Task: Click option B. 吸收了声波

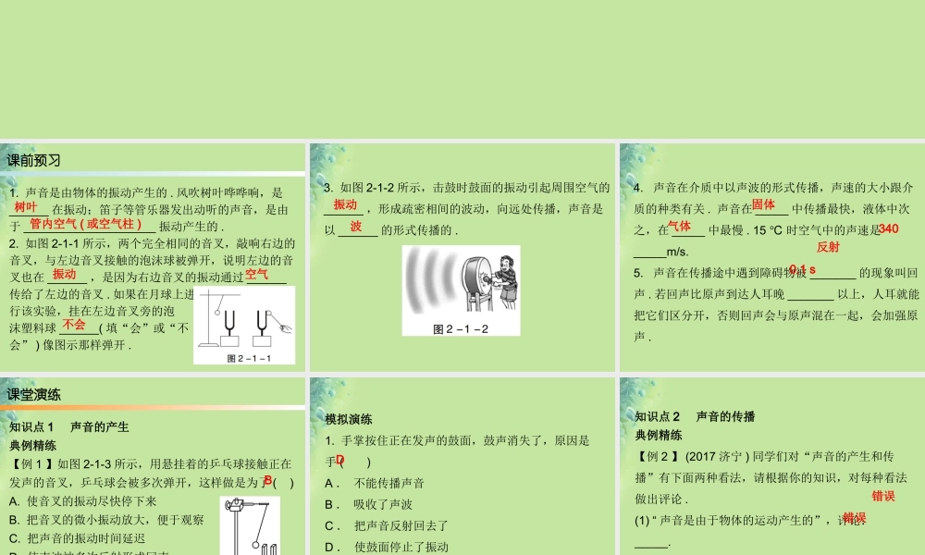Action: click(x=369, y=504)
